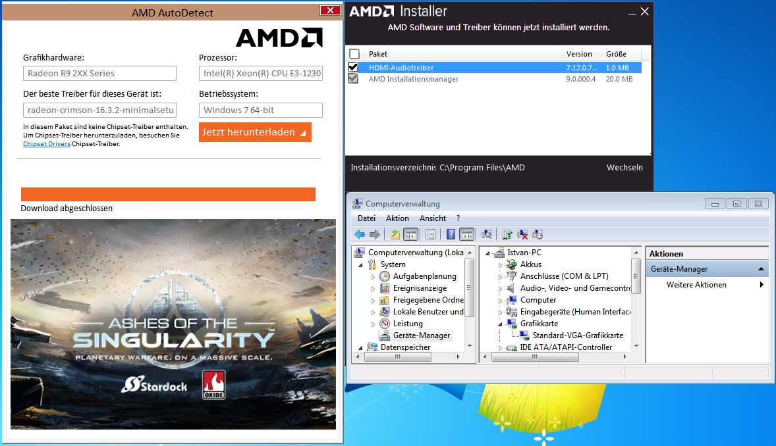Expand the Akkus node
The height and width of the screenshot is (446, 776).
pos(500,265)
